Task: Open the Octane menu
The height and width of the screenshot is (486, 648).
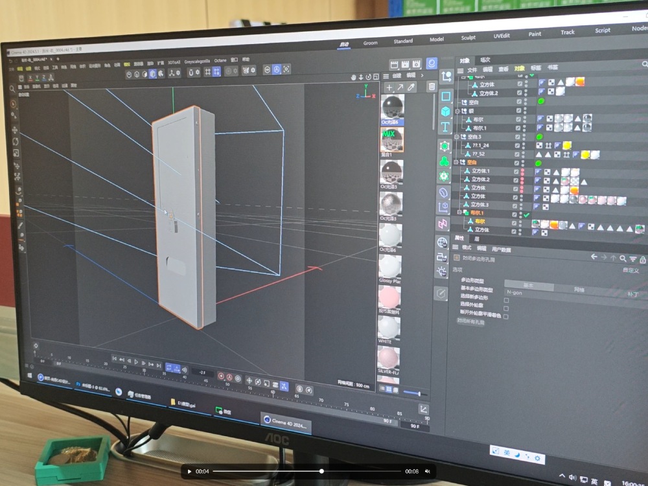Action: 220,60
